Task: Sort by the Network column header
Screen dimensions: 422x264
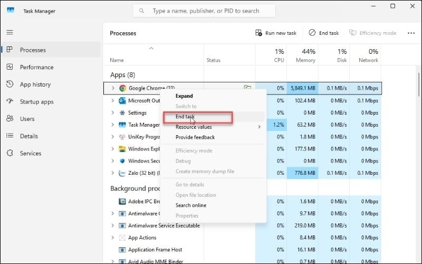Action: pyautogui.click(x=365, y=55)
